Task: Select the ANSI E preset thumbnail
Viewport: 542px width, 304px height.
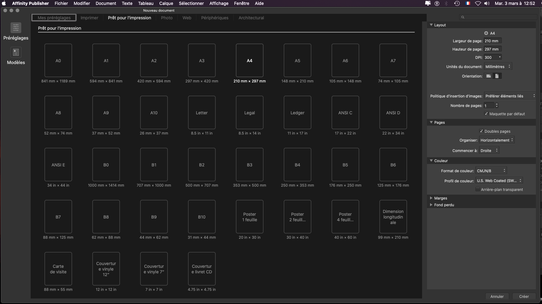Action: 58,165
